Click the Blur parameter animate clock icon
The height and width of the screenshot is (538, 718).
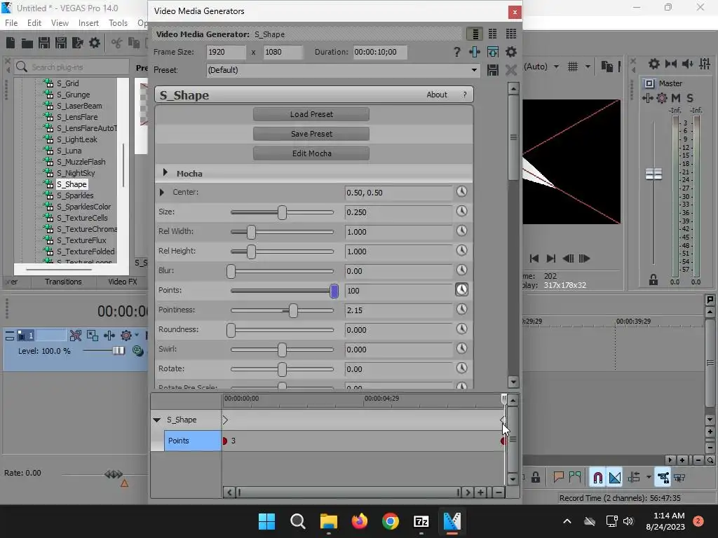pyautogui.click(x=461, y=270)
